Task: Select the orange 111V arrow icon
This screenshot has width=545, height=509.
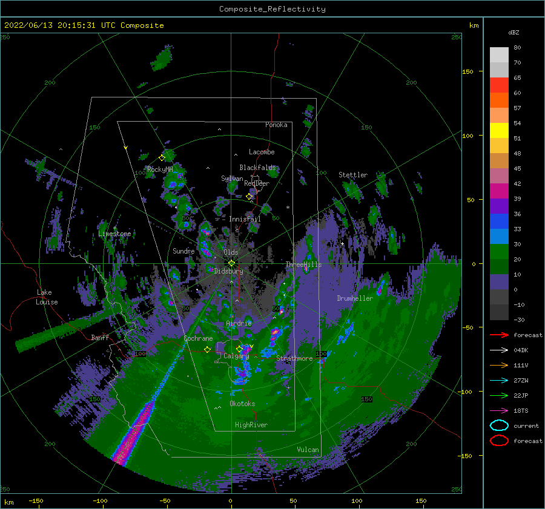Action: (499, 366)
